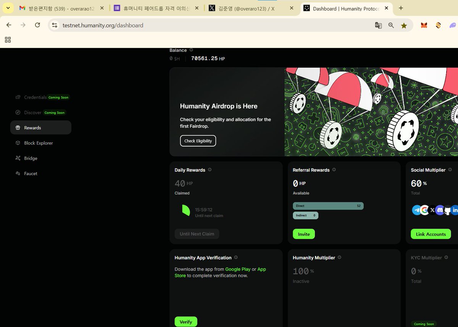Image resolution: width=458 pixels, height=327 pixels.
Task: Show Balance info tooltip icon
Action: pyautogui.click(x=191, y=50)
